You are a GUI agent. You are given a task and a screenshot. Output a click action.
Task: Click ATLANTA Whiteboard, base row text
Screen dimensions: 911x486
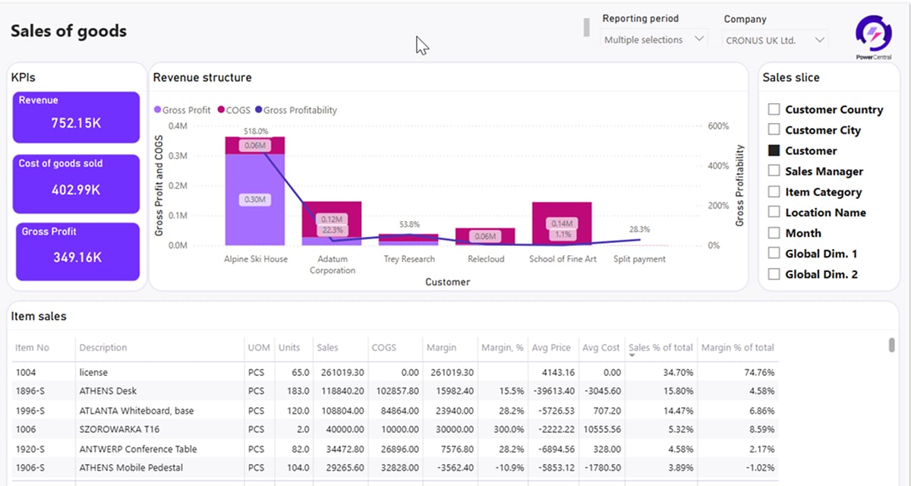pyautogui.click(x=137, y=410)
